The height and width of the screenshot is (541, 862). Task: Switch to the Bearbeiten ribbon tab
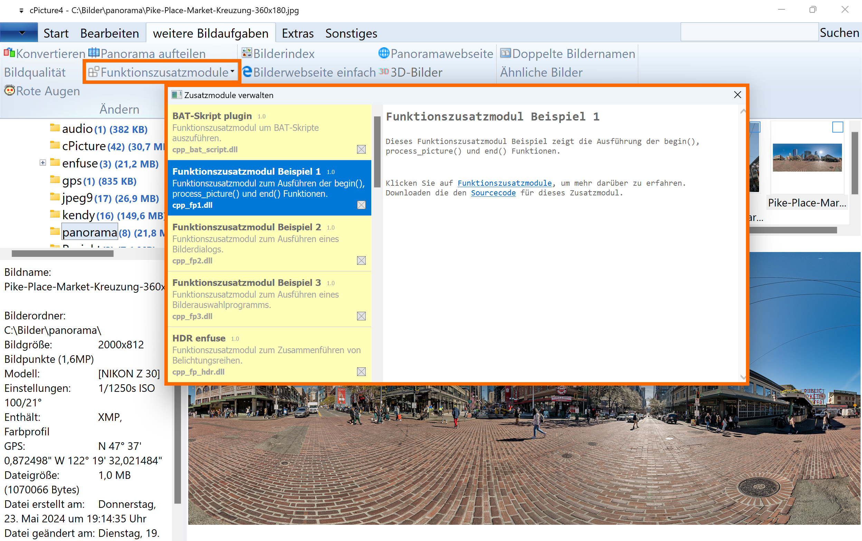[109, 33]
